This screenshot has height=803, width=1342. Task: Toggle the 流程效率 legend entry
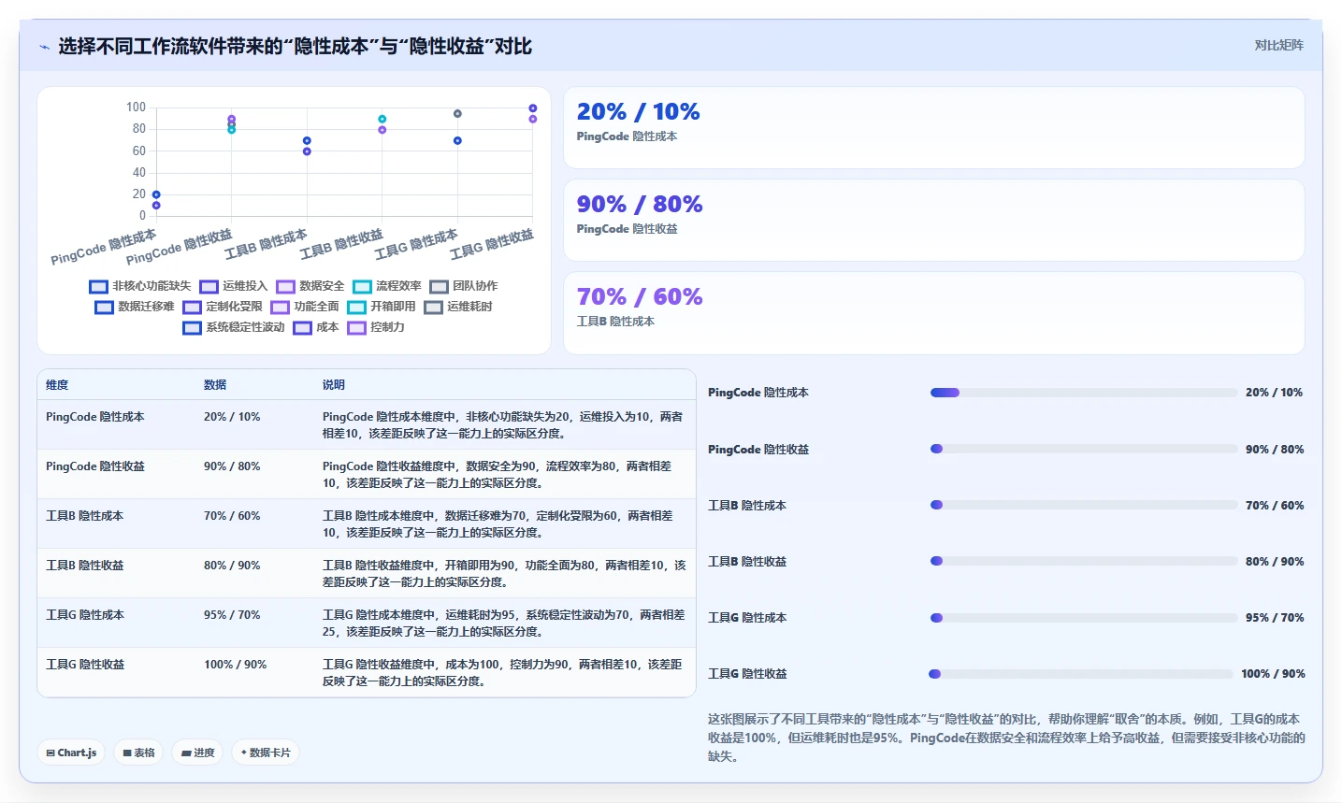point(387,286)
